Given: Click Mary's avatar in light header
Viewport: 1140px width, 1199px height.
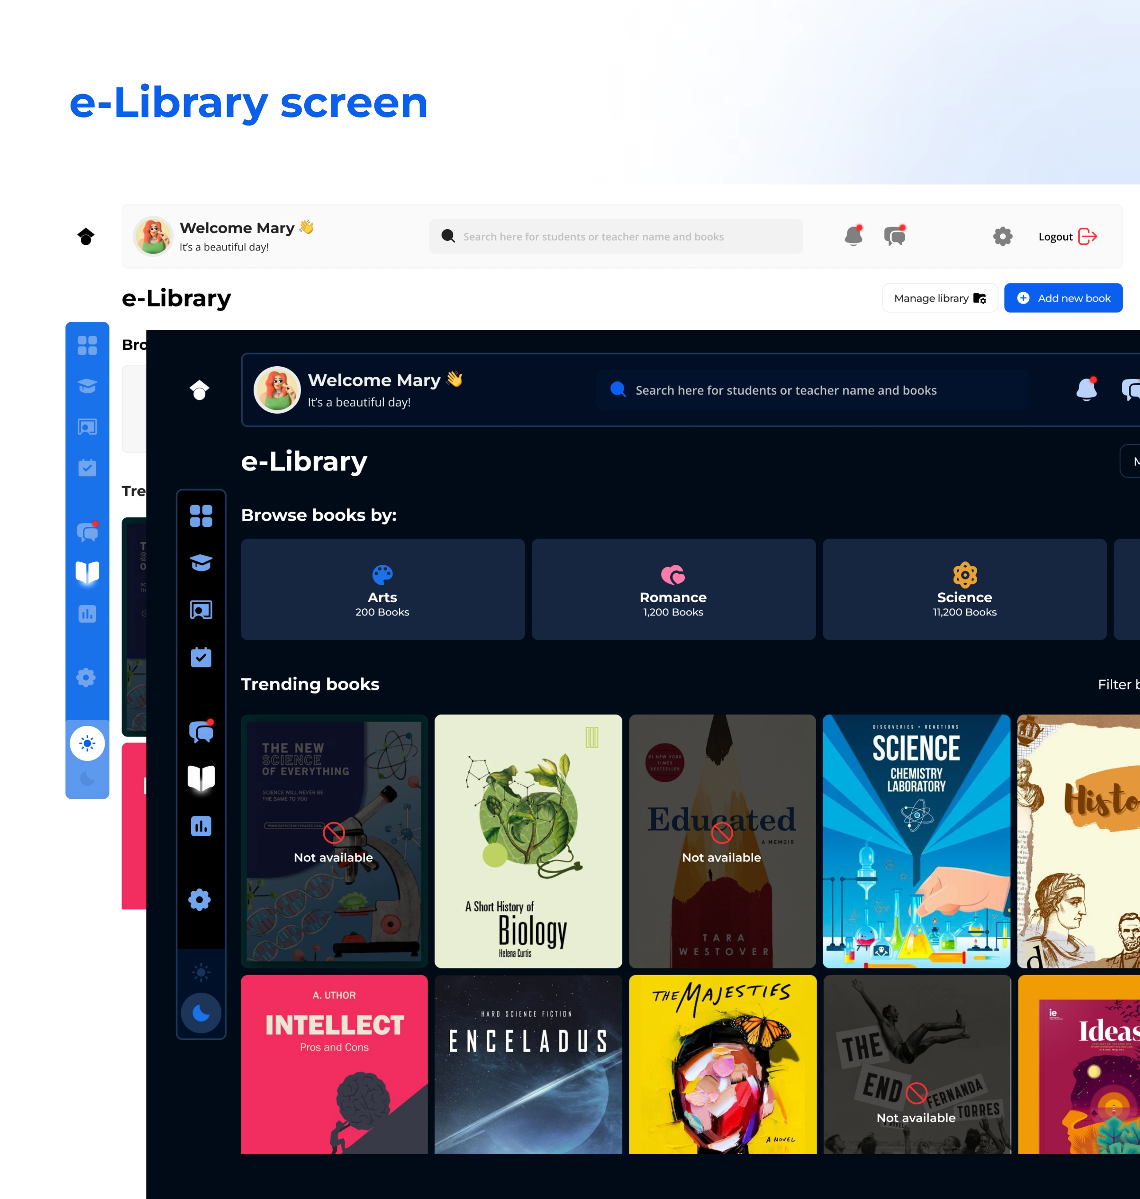Looking at the screenshot, I should pos(153,236).
